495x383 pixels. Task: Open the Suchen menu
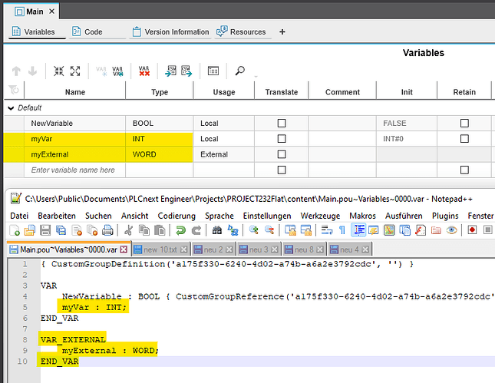pos(98,216)
